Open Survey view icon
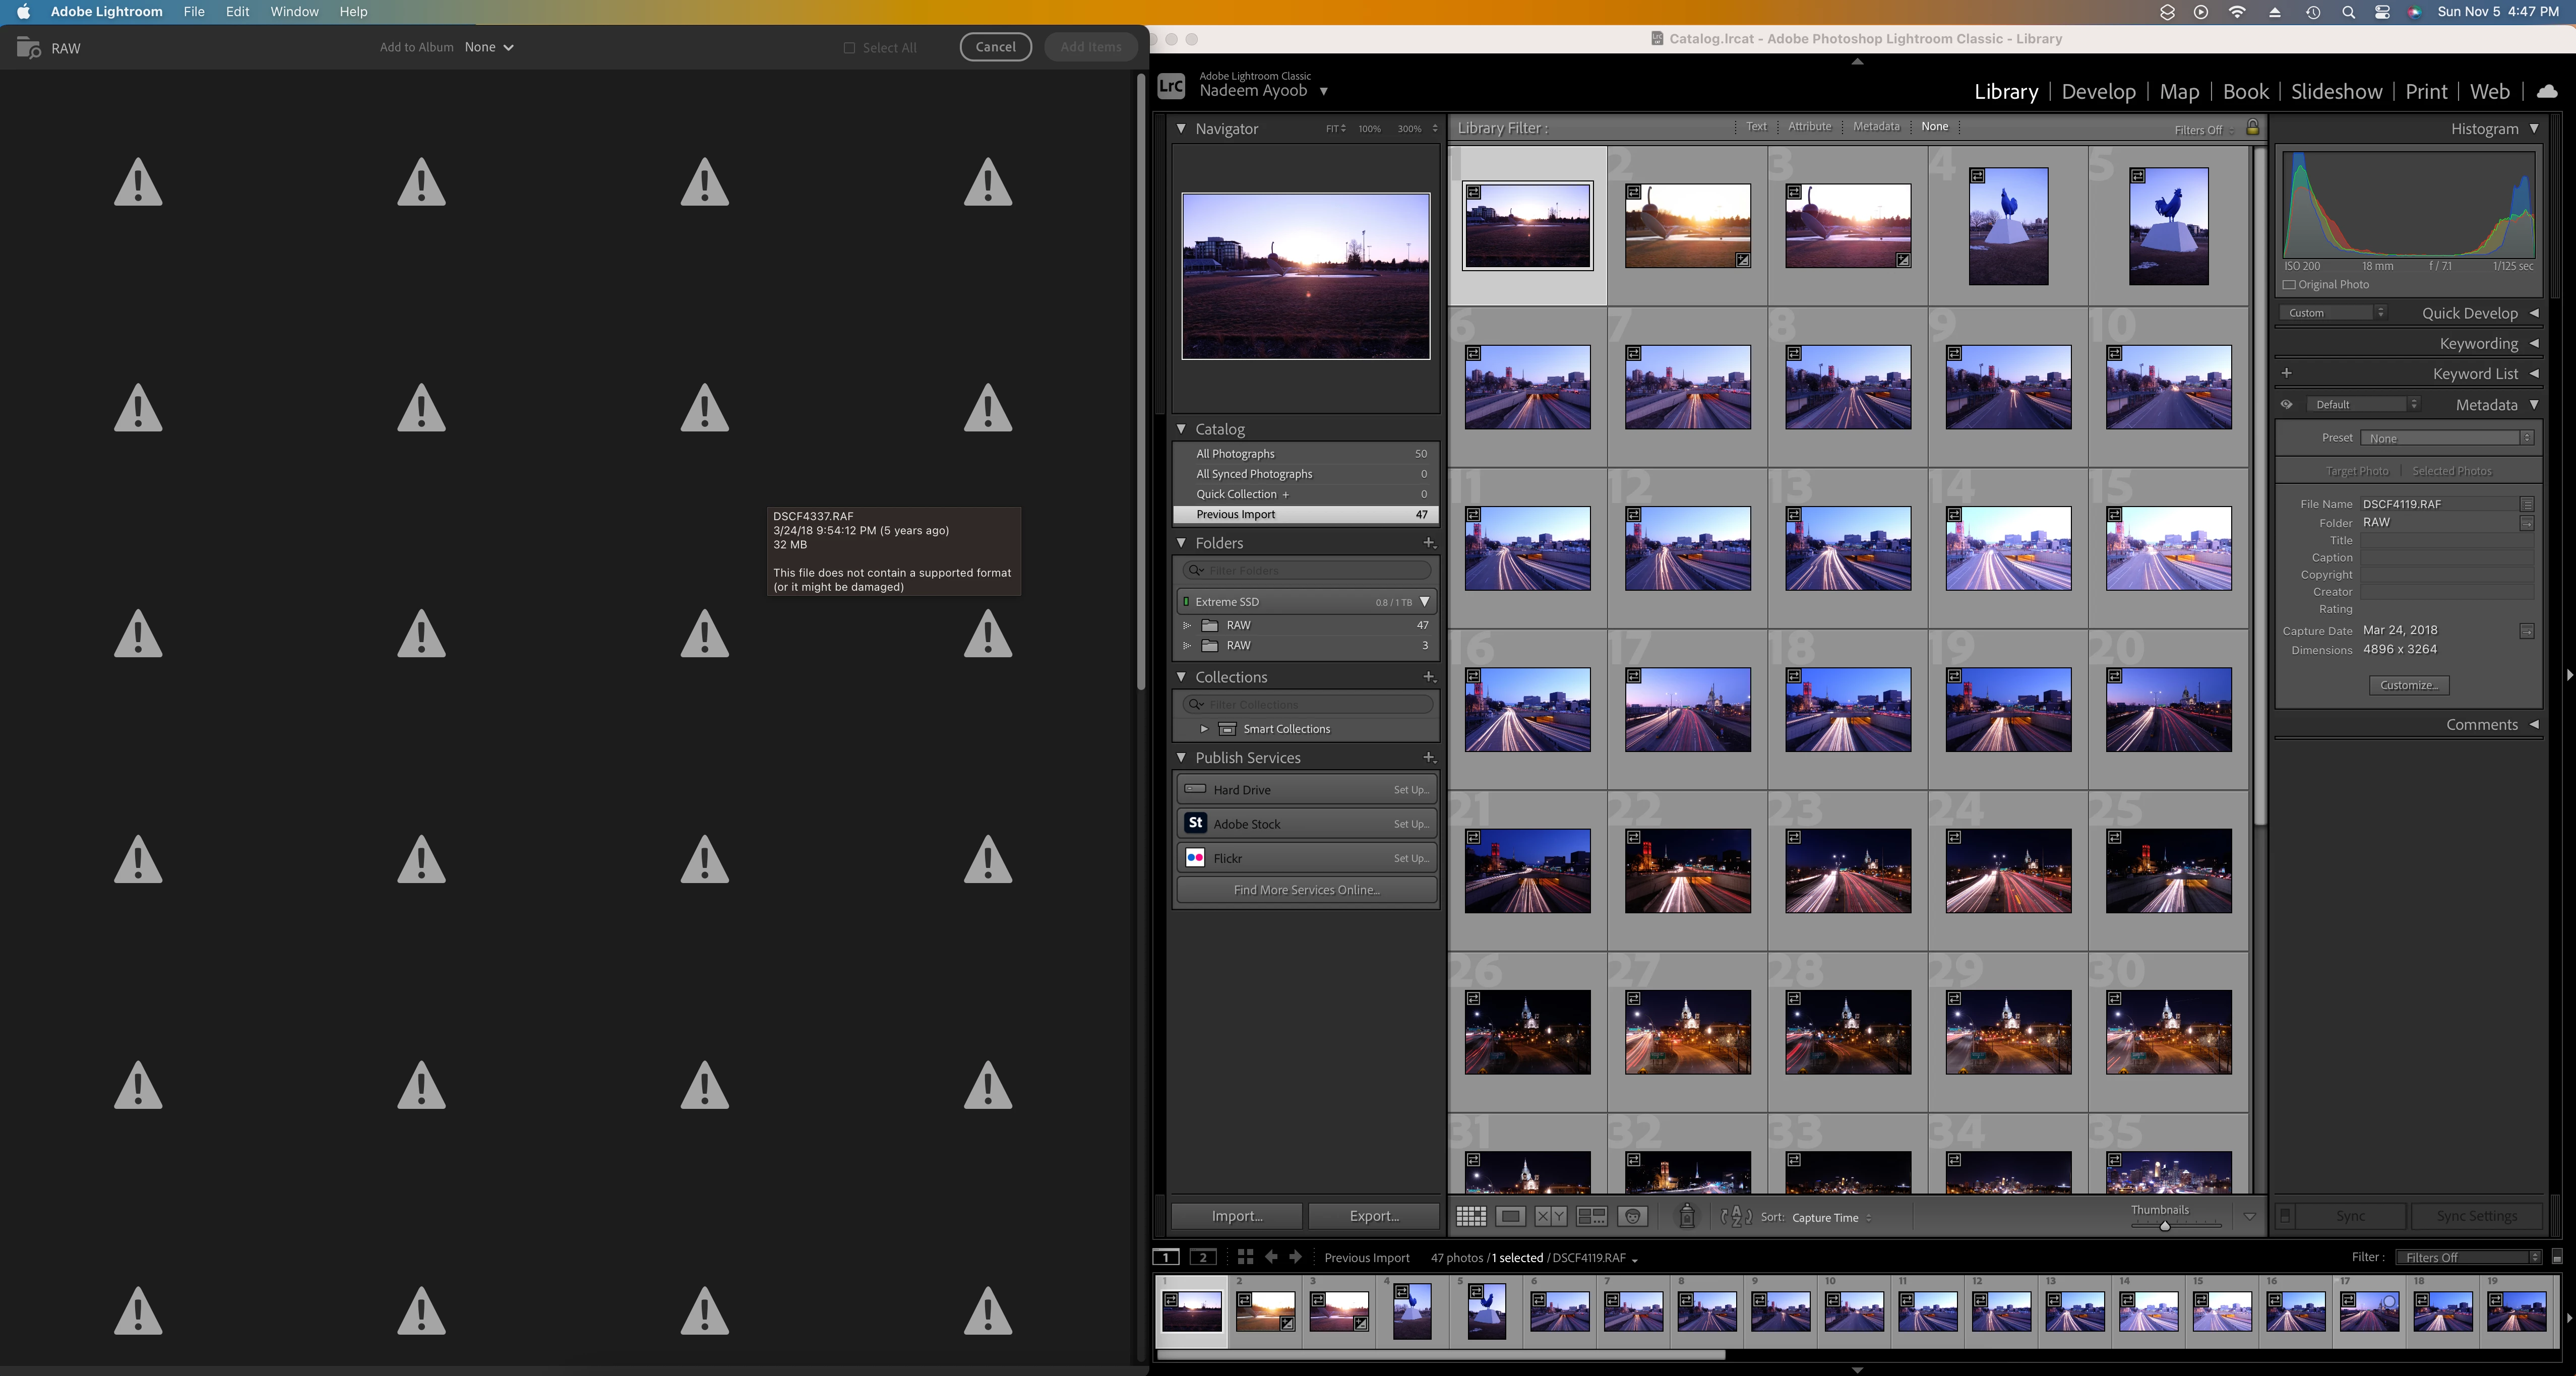Image resolution: width=2576 pixels, height=1376 pixels. click(x=1591, y=1216)
